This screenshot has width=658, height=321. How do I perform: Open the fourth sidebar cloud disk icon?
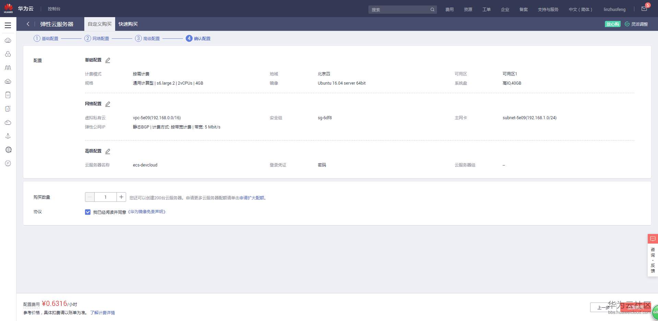click(8, 82)
